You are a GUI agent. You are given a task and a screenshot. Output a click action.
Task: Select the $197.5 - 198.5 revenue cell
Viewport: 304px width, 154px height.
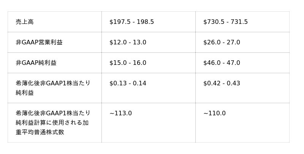point(131,22)
